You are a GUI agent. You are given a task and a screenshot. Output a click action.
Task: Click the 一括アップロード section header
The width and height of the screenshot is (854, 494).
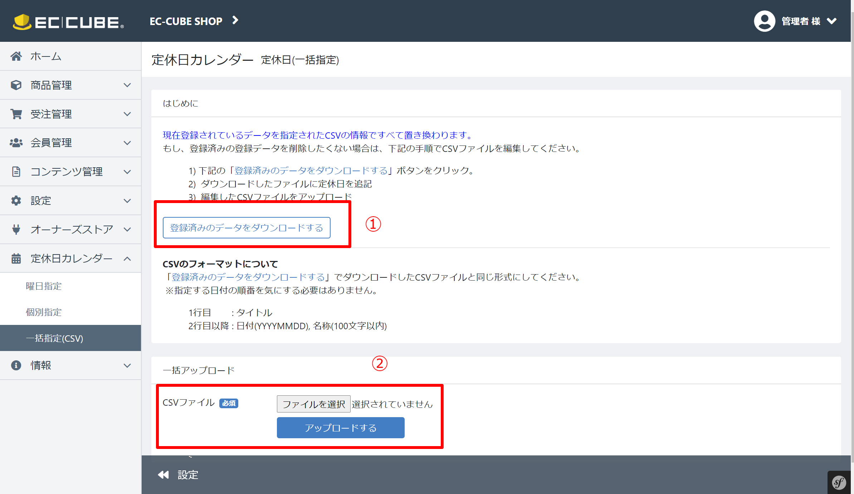[199, 370]
